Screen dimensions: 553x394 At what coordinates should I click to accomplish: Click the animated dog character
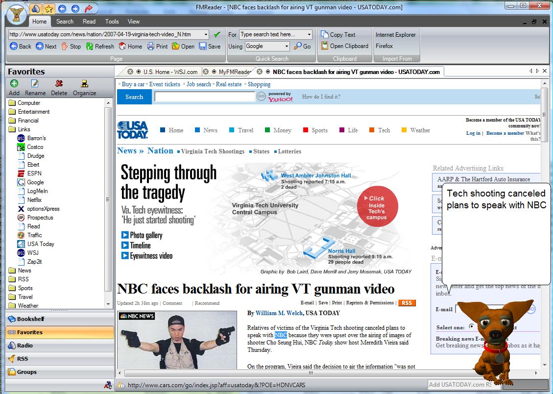coord(496,341)
